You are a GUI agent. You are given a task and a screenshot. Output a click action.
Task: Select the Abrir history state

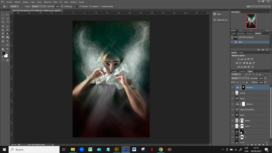240,42
